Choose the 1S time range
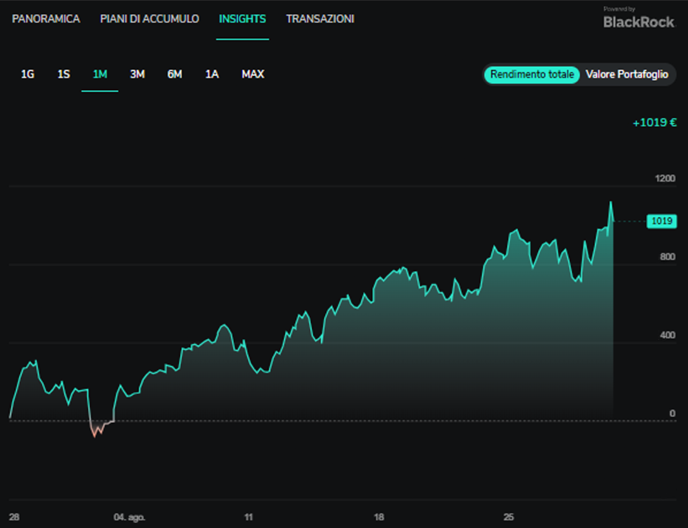Image resolution: width=688 pixels, height=528 pixels. [63, 74]
